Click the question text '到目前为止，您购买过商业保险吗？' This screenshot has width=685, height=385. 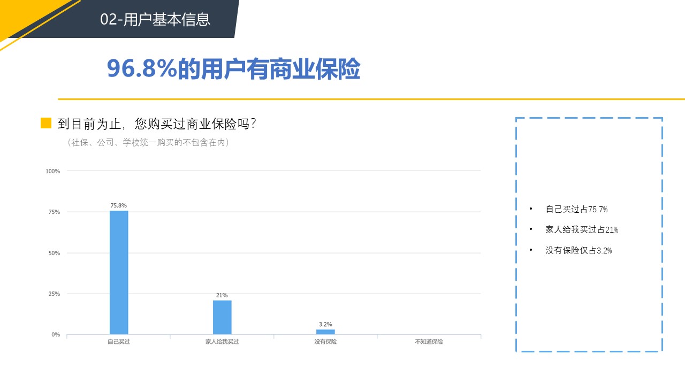click(158, 124)
